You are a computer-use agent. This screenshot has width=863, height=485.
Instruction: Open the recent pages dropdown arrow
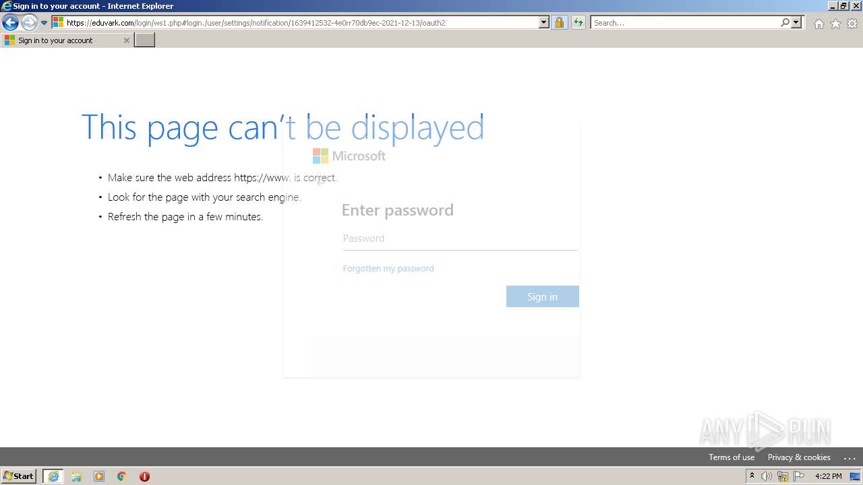(x=44, y=23)
